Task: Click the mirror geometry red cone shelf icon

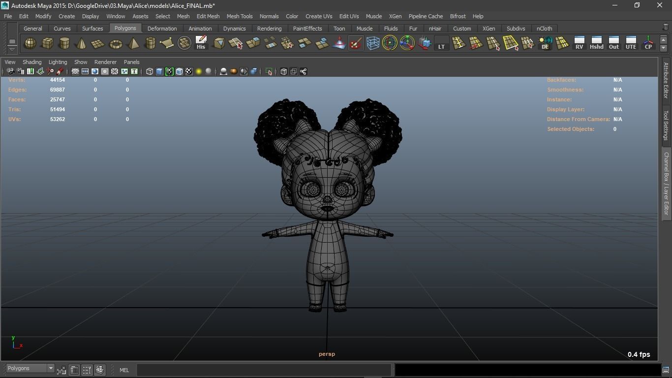Action: coord(339,43)
